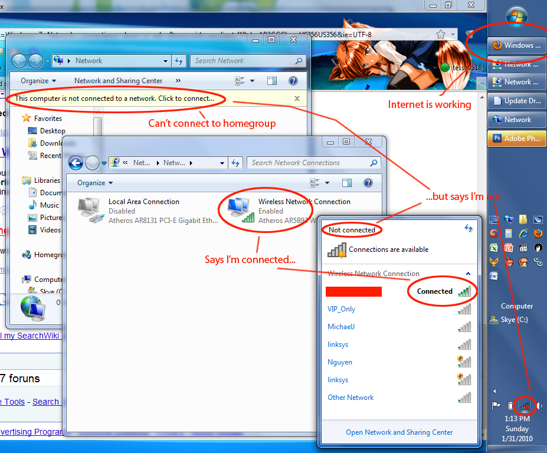Open Organize dropdown in Network Connections window
The width and height of the screenshot is (547, 453).
94,183
